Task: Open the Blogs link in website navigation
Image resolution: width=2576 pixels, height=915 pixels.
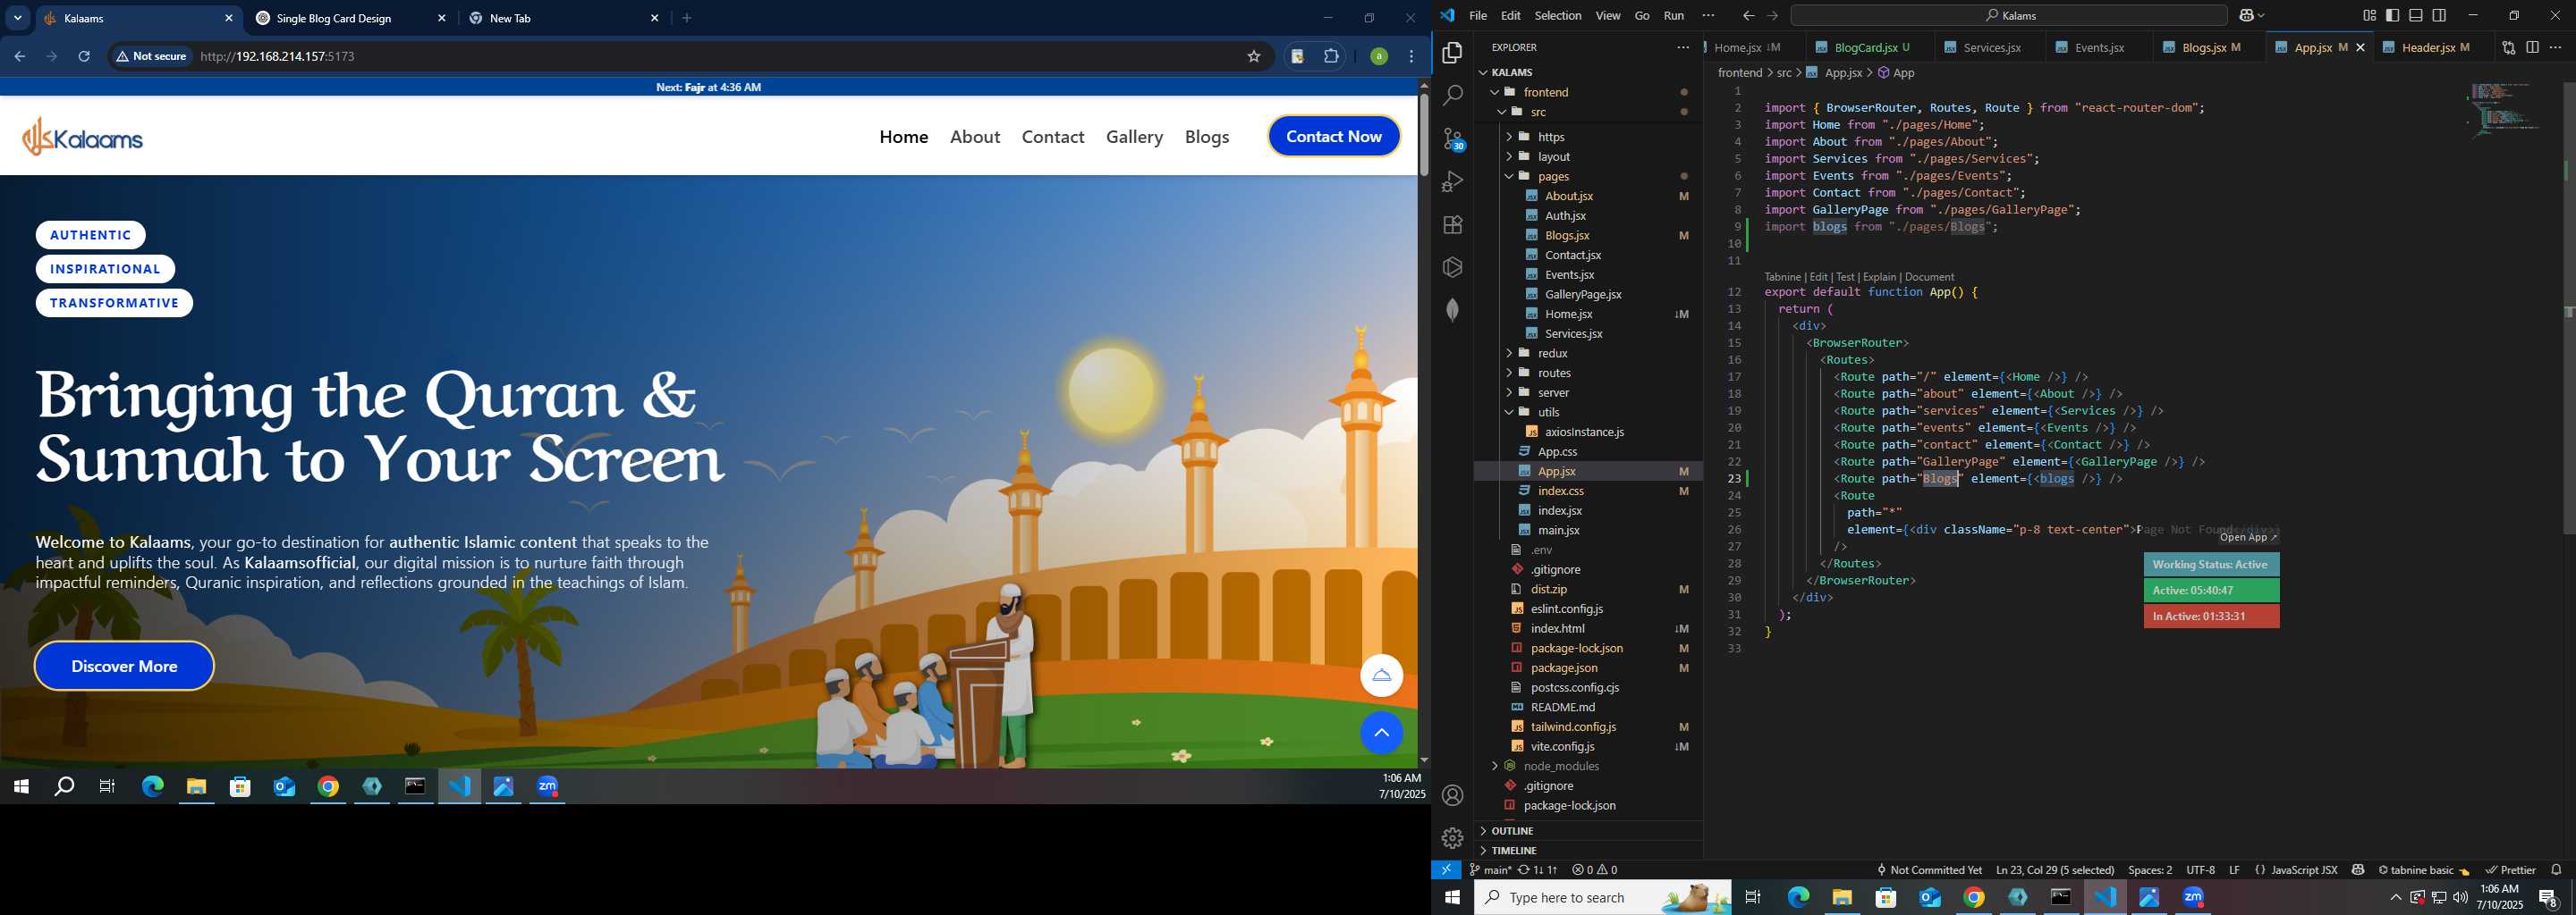Action: click(1207, 137)
